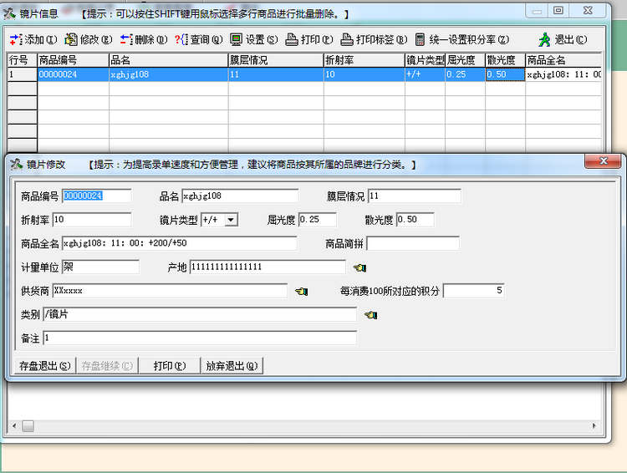Click the 膜层情况 column header
Image resolution: width=627 pixels, height=473 pixels.
point(276,60)
